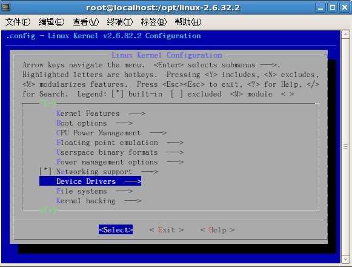Open Floating point emulation submenu
The image size is (352, 267).
pos(120,143)
